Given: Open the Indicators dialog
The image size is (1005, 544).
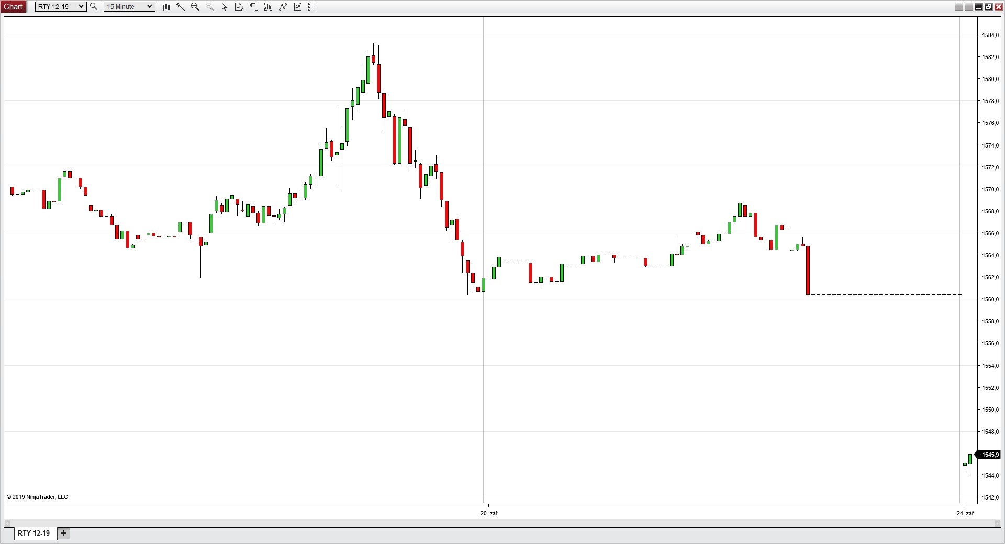Looking at the screenshot, I should coord(283,7).
